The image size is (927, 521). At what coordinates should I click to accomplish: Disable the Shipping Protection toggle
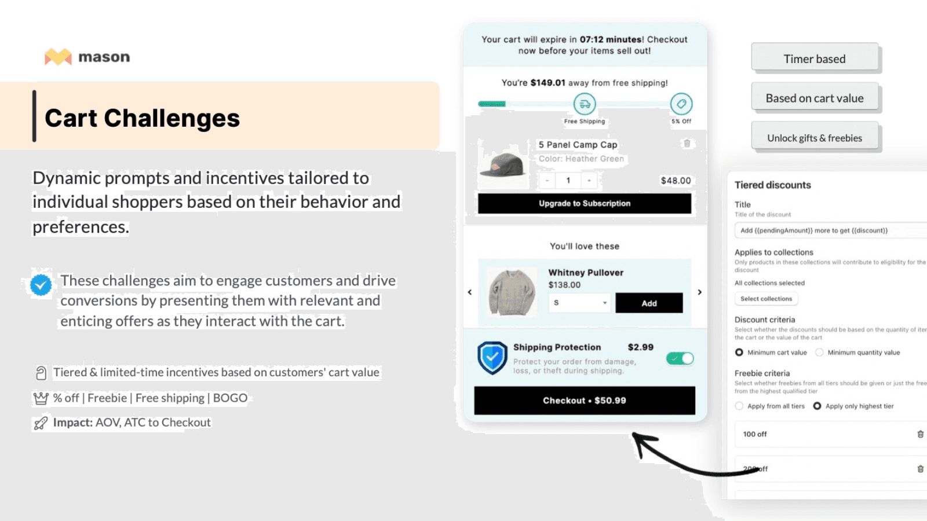(x=680, y=358)
